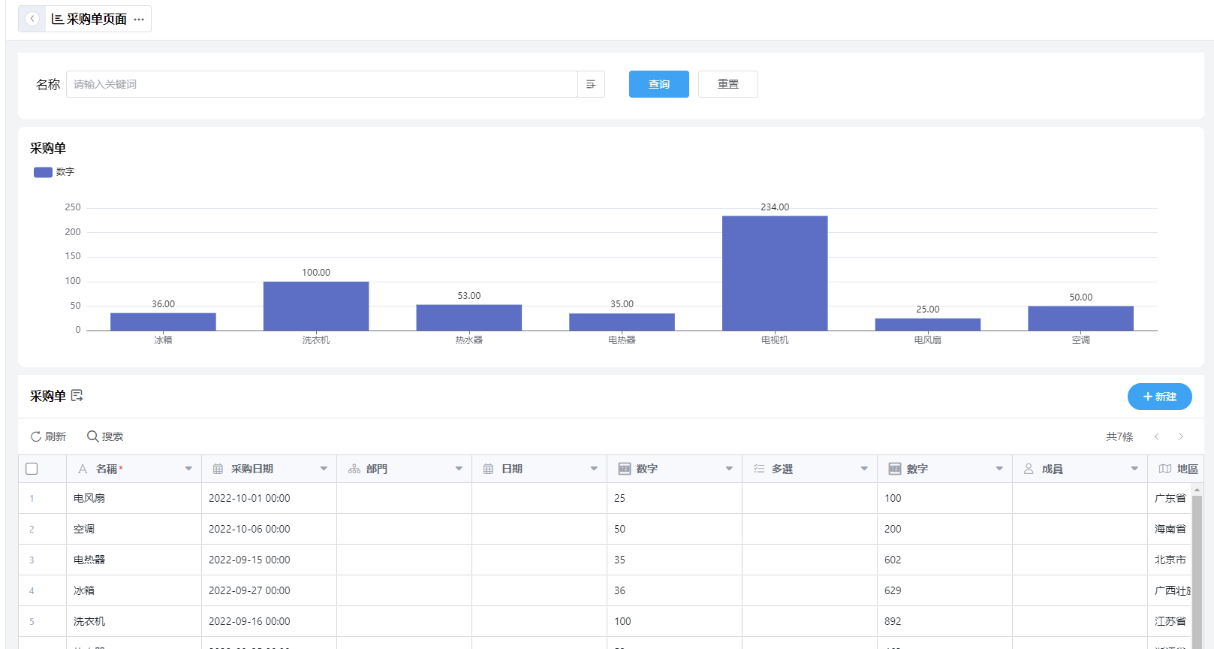The image size is (1214, 649).
Task: Click the 重置 button
Action: pos(727,84)
